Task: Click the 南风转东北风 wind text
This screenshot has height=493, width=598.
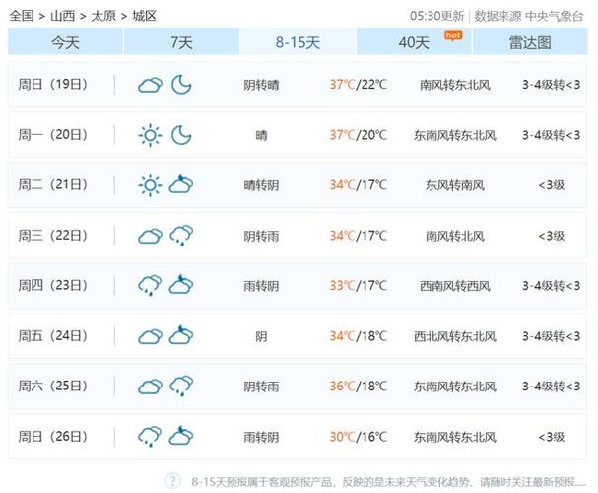Action: [x=455, y=85]
